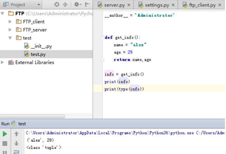Click the info = get_info() line

[x=124, y=75]
